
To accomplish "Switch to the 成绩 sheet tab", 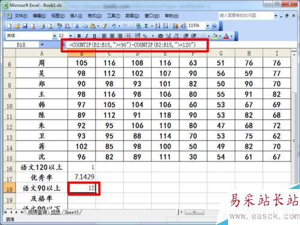I will pos(55,212).
